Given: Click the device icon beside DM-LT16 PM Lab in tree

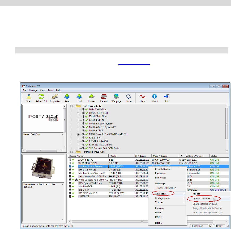Looking at the screenshot, I should click(83, 109).
